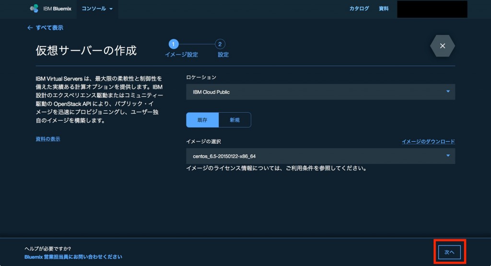The image size is (491, 266).
Task: Expand the centos_6.5 image selection dropdown
Action: (x=320, y=156)
